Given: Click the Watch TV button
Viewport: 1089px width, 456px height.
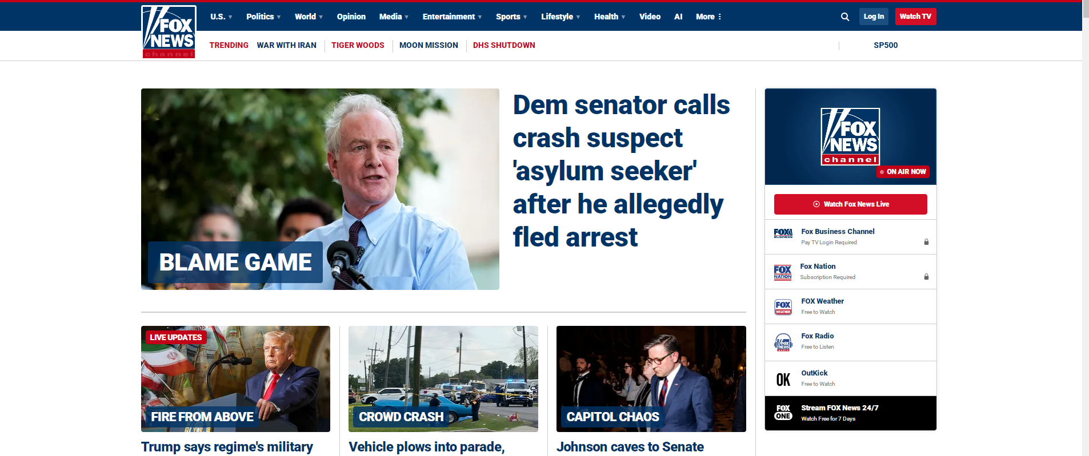Looking at the screenshot, I should click(x=915, y=17).
